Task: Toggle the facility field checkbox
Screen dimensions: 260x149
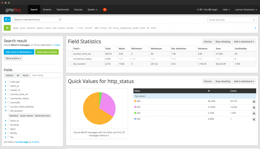Action: 9,133
